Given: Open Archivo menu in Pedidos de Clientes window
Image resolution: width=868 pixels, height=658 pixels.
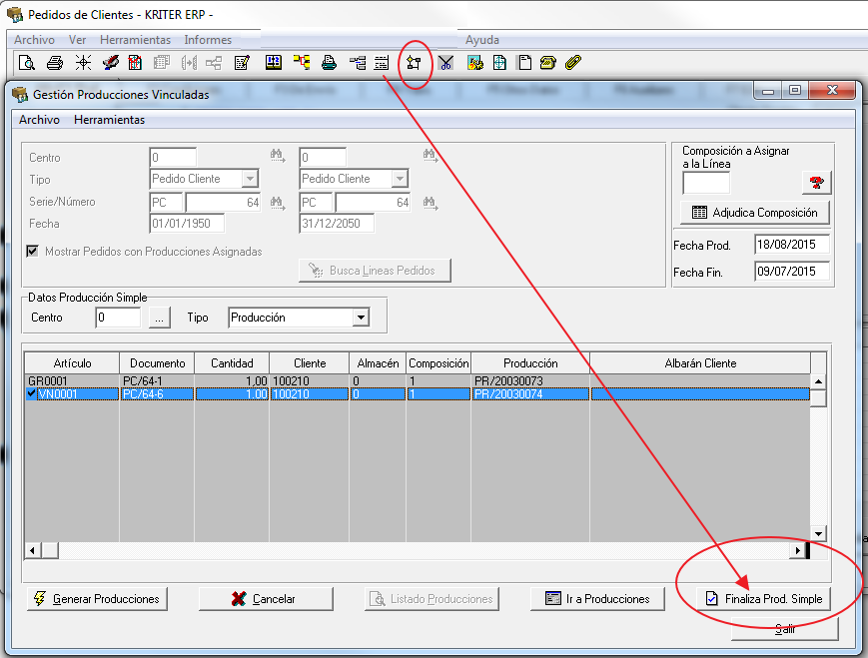Looking at the screenshot, I should [34, 40].
